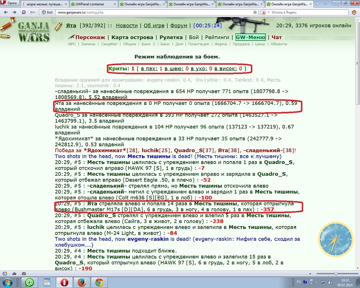Open the Windows Start button
The height and width of the screenshot is (288, 360).
[7, 282]
